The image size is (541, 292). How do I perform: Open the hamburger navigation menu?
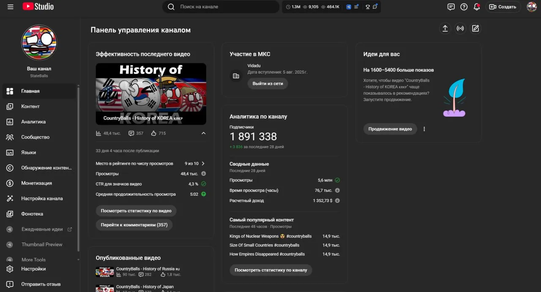click(11, 7)
